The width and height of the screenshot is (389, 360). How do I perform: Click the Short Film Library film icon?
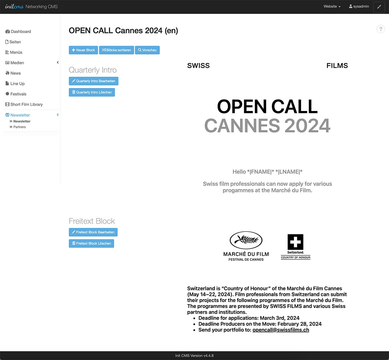[7, 105]
